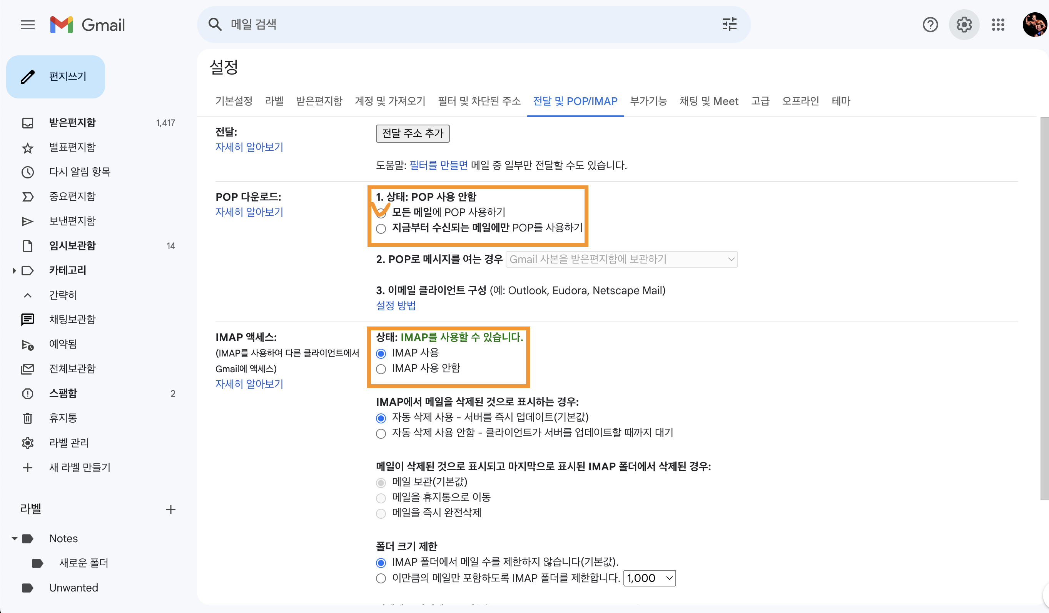The height and width of the screenshot is (613, 1049).
Task: Open the Google apps grid icon
Action: coord(998,25)
